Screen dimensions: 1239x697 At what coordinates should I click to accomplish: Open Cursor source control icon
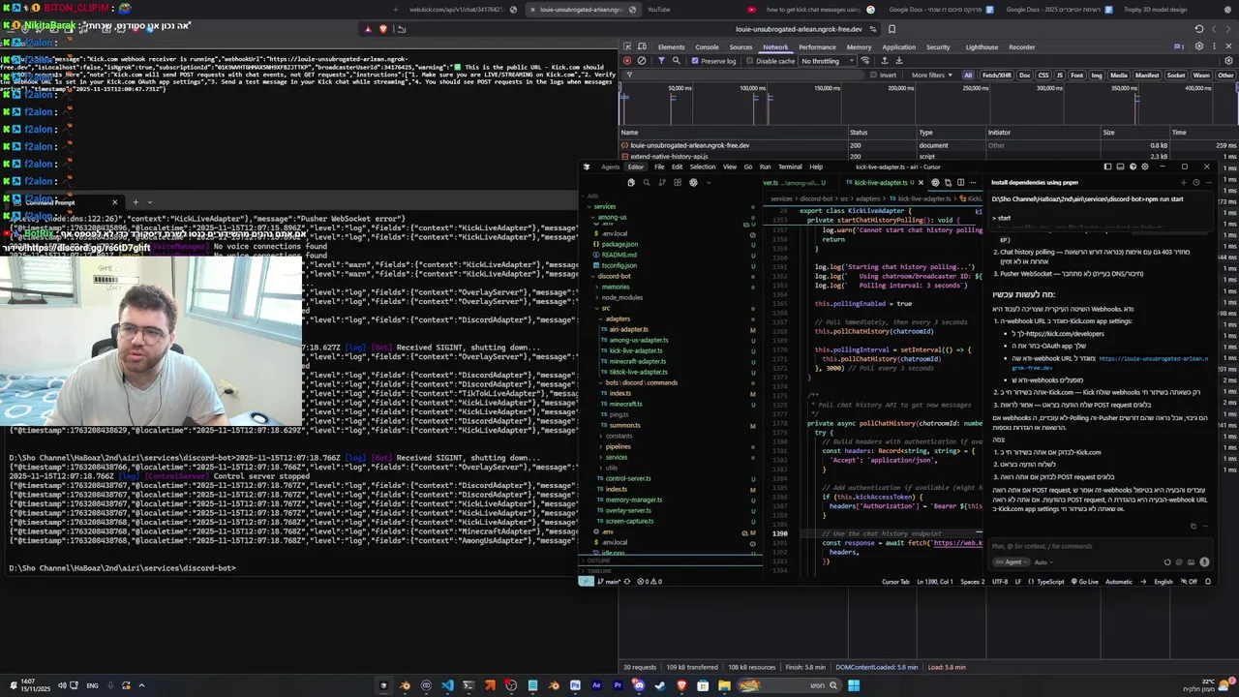[x=661, y=182]
